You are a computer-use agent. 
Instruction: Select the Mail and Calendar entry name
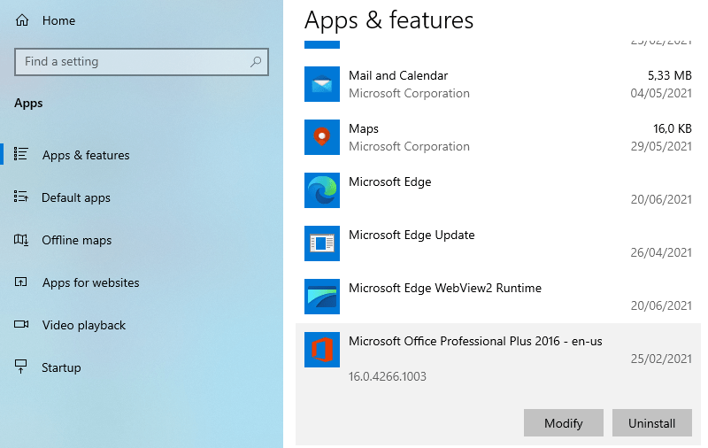398,75
